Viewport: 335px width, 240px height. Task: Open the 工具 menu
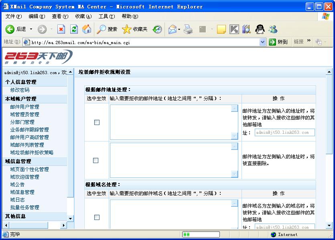pyautogui.click(x=107, y=16)
